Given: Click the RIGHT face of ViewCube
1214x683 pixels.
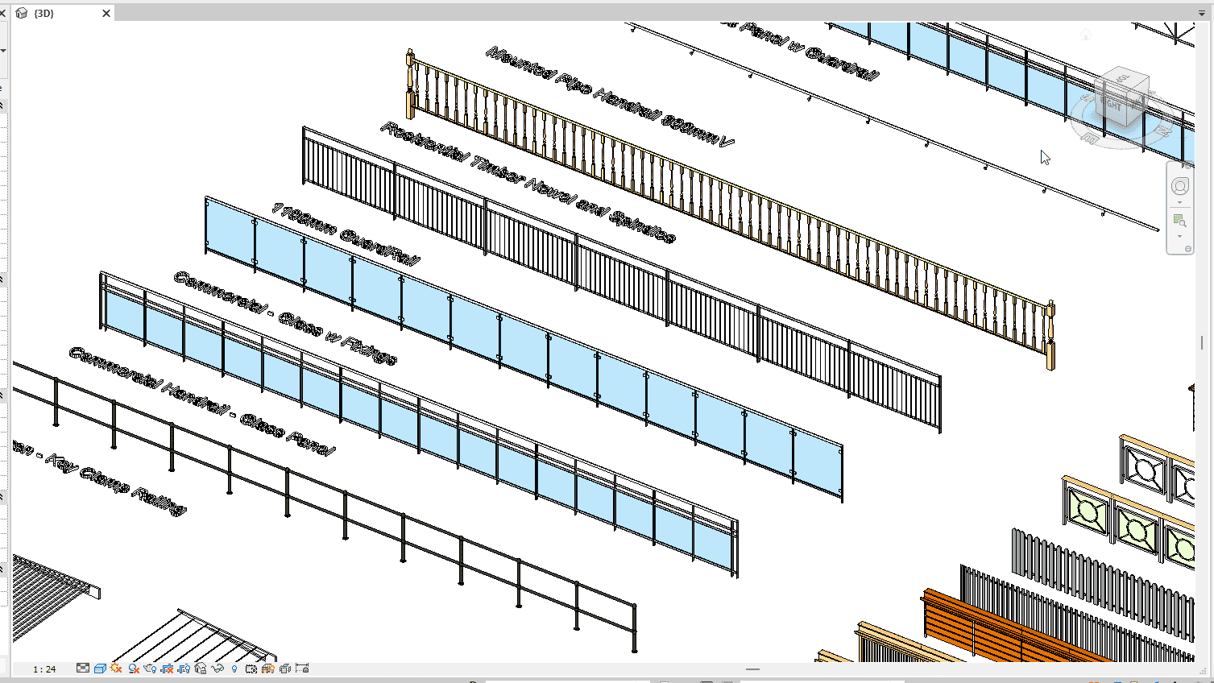Looking at the screenshot, I should pos(1115,105).
